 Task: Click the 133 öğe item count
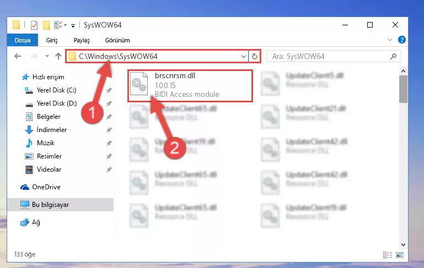point(25,254)
